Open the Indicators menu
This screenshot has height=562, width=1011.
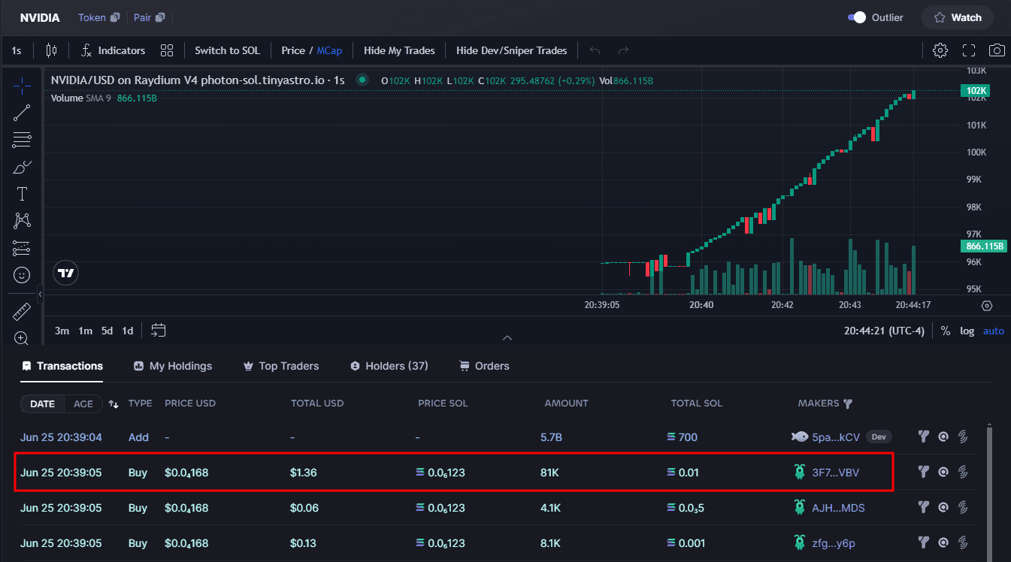tap(113, 50)
